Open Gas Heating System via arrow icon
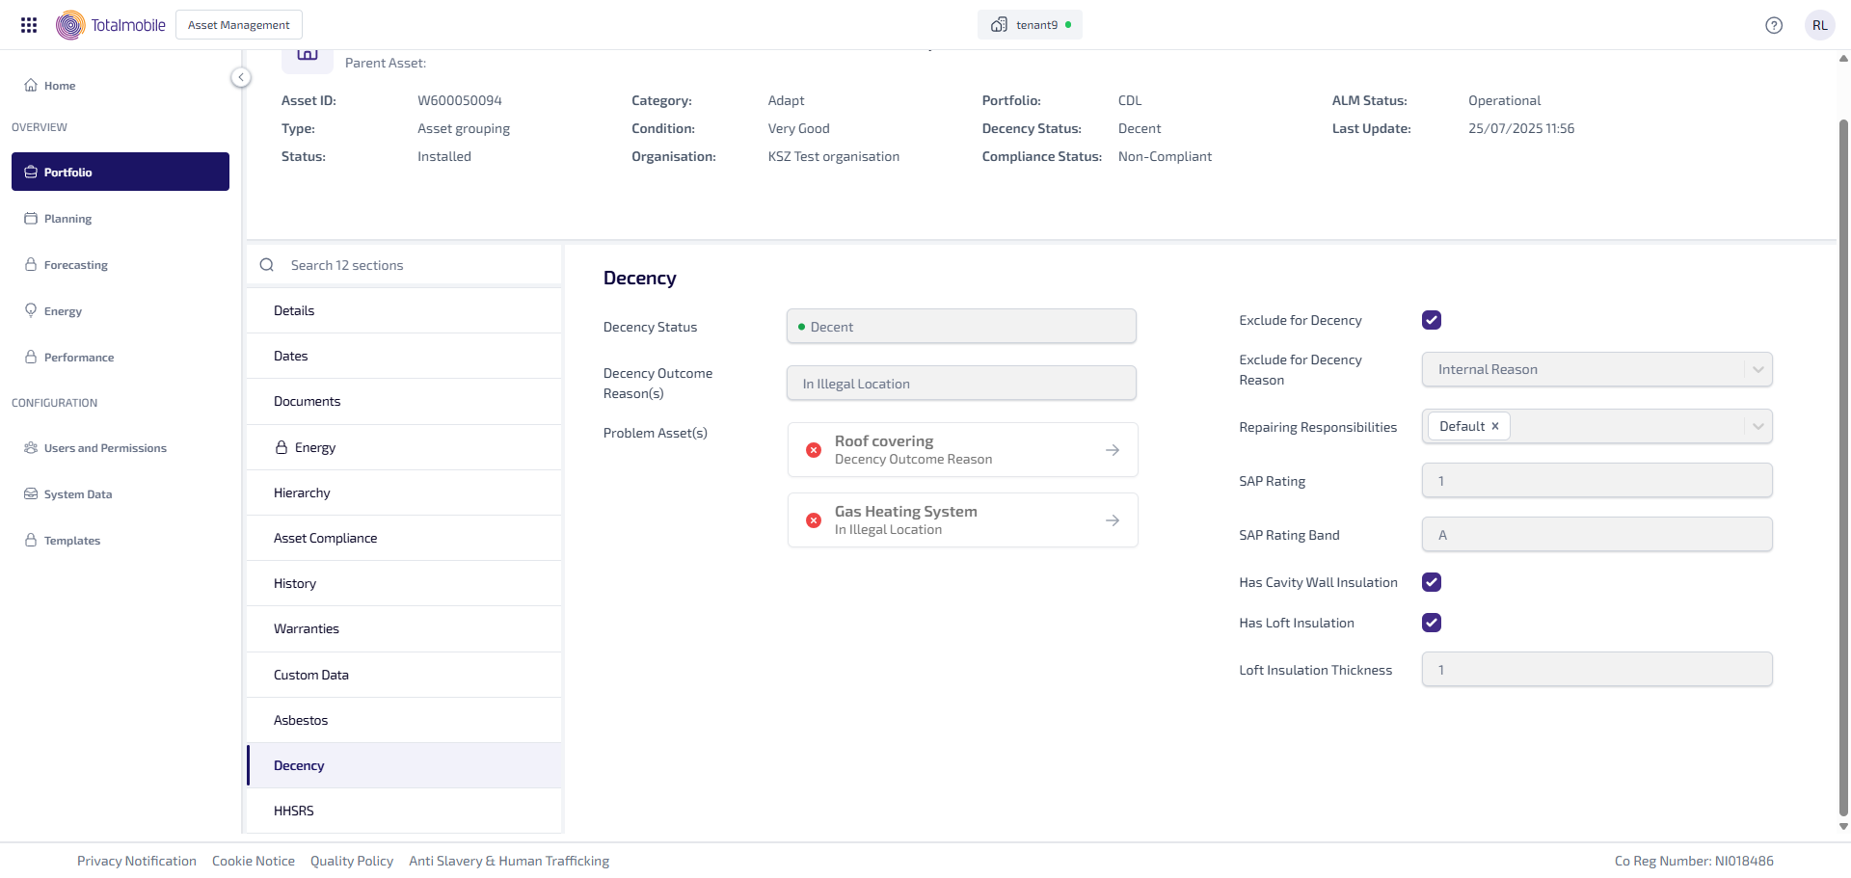This screenshot has height=878, width=1851. pos(1113,520)
